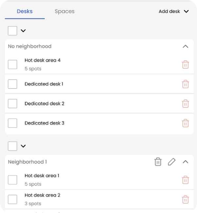The image size is (197, 213).
Task: Delete Hot desk area 2
Action: pyautogui.click(x=186, y=199)
